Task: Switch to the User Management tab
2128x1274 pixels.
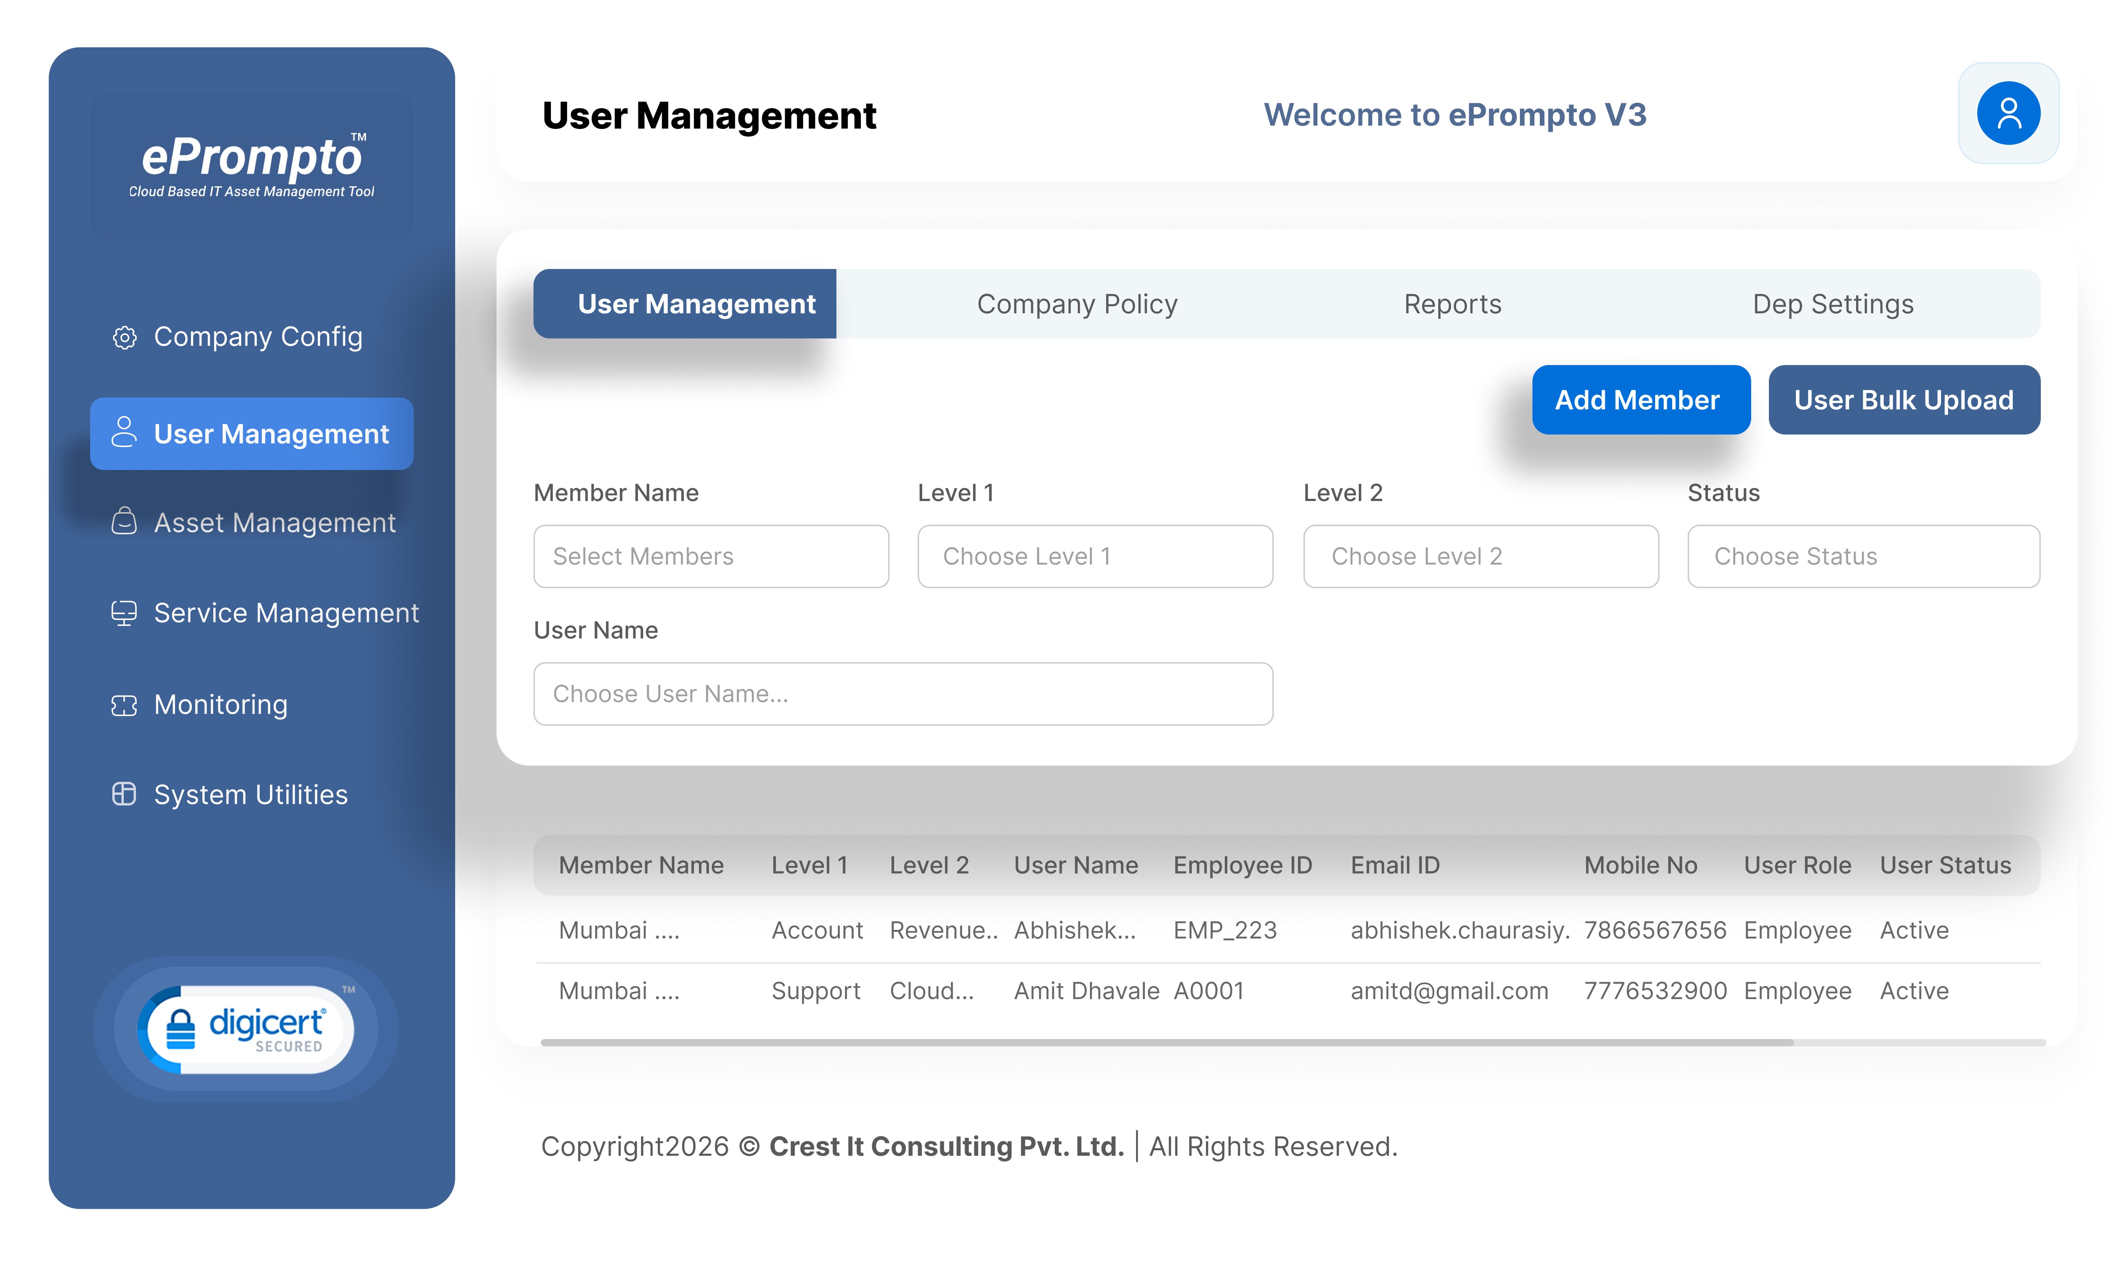Action: [x=684, y=304]
